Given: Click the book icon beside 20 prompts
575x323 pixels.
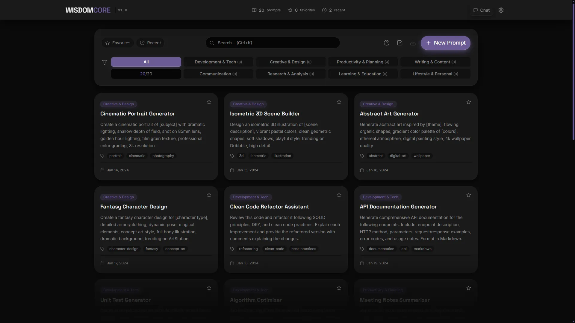Looking at the screenshot, I should point(254,10).
